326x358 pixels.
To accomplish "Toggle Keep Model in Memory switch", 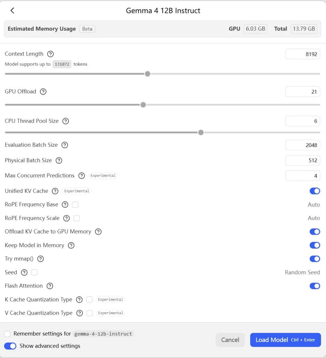I will pos(315,245).
